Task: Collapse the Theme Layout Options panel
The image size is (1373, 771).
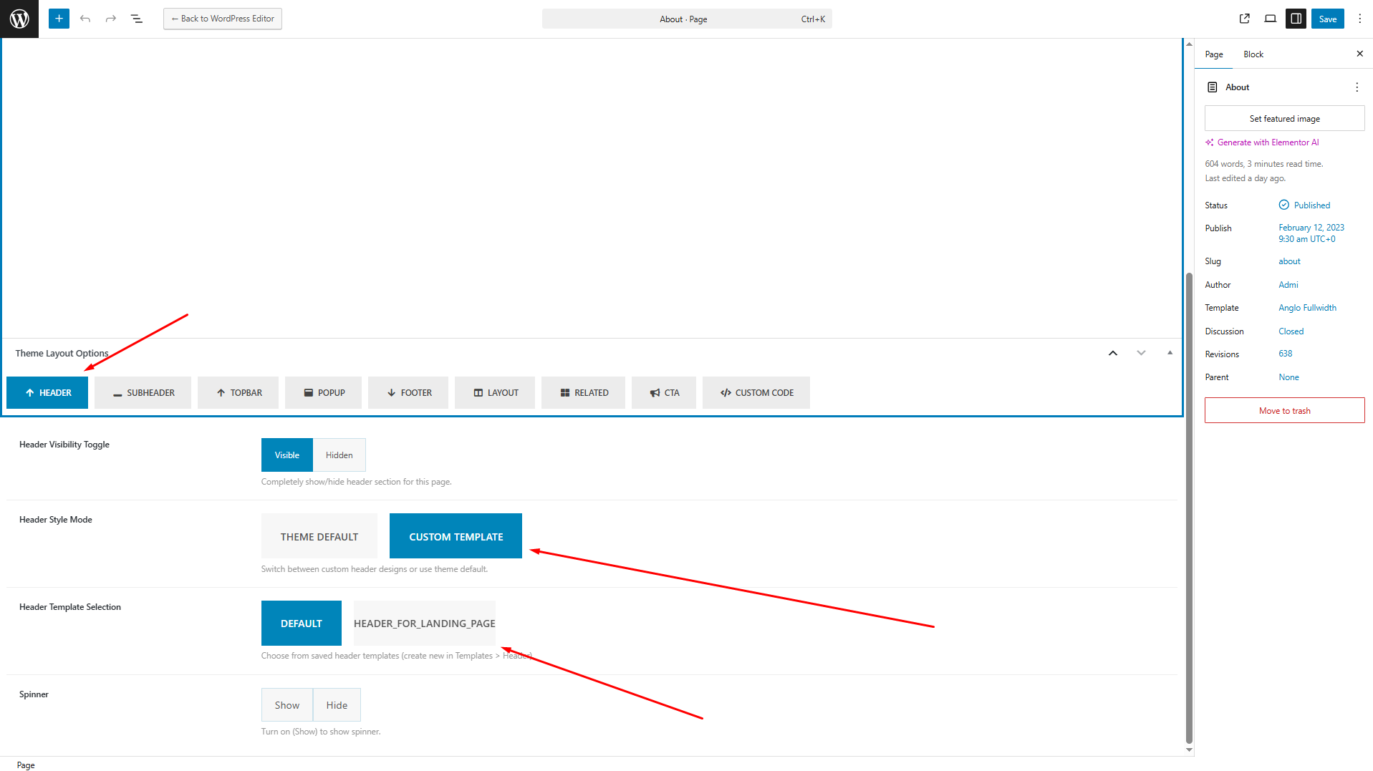Action: click(1170, 353)
